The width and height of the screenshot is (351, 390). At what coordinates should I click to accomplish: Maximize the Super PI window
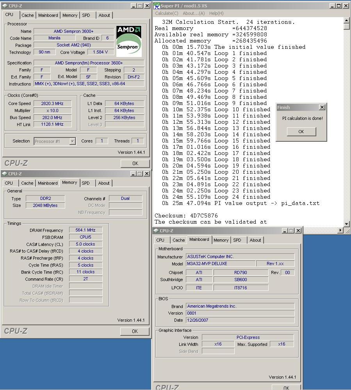click(x=339, y=5)
